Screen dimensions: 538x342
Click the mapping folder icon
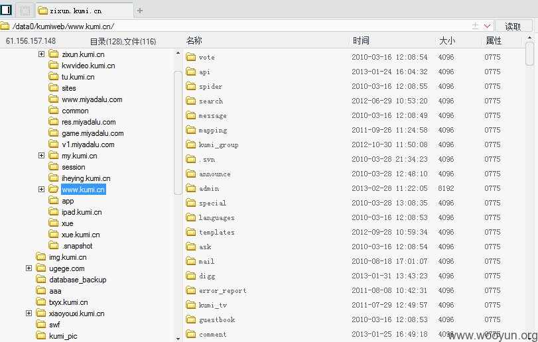coord(191,129)
